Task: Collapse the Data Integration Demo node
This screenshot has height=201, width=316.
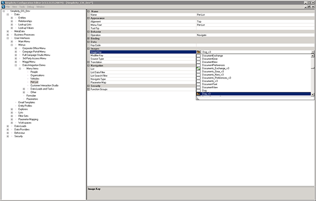Action: 16,65
